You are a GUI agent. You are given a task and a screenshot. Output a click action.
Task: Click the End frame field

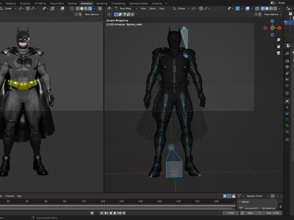273,213
